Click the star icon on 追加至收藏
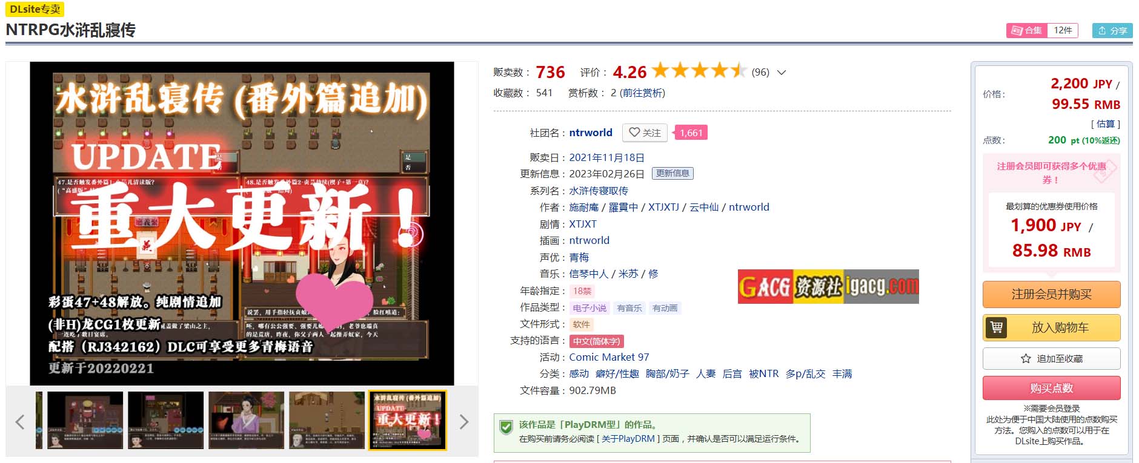 pos(1026,359)
